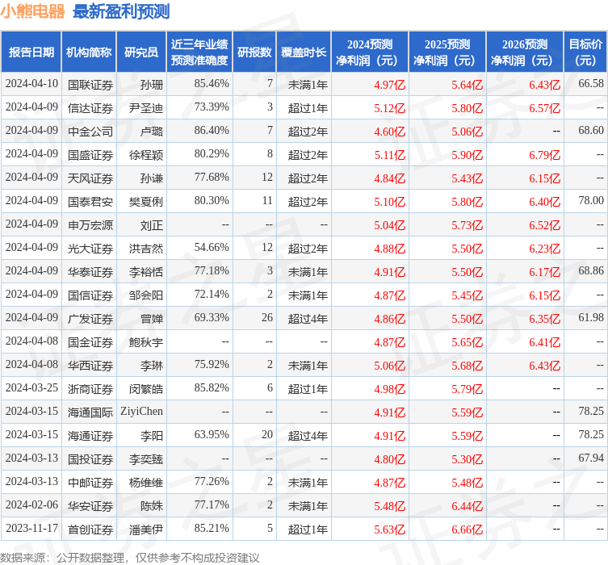The height and width of the screenshot is (565, 608).
Task: Click institution name 申万宏源
Action: coord(90,224)
